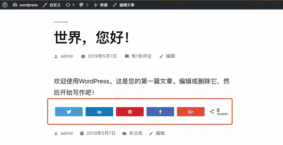This screenshot has width=283, height=145.
Task: Click 编辑文章 in the admin bar
Action: tap(123, 5)
